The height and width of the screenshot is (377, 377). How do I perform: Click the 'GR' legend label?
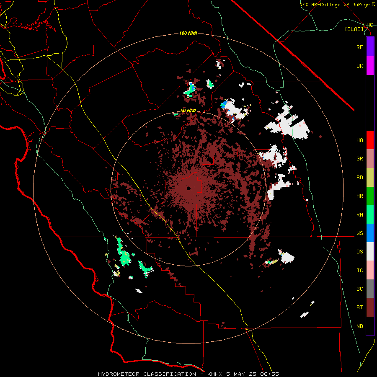[359, 159]
